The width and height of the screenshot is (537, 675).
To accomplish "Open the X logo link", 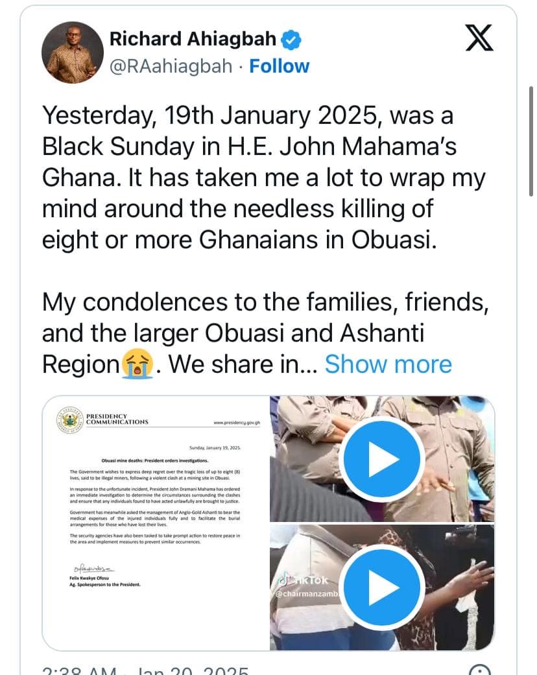I will (x=479, y=38).
